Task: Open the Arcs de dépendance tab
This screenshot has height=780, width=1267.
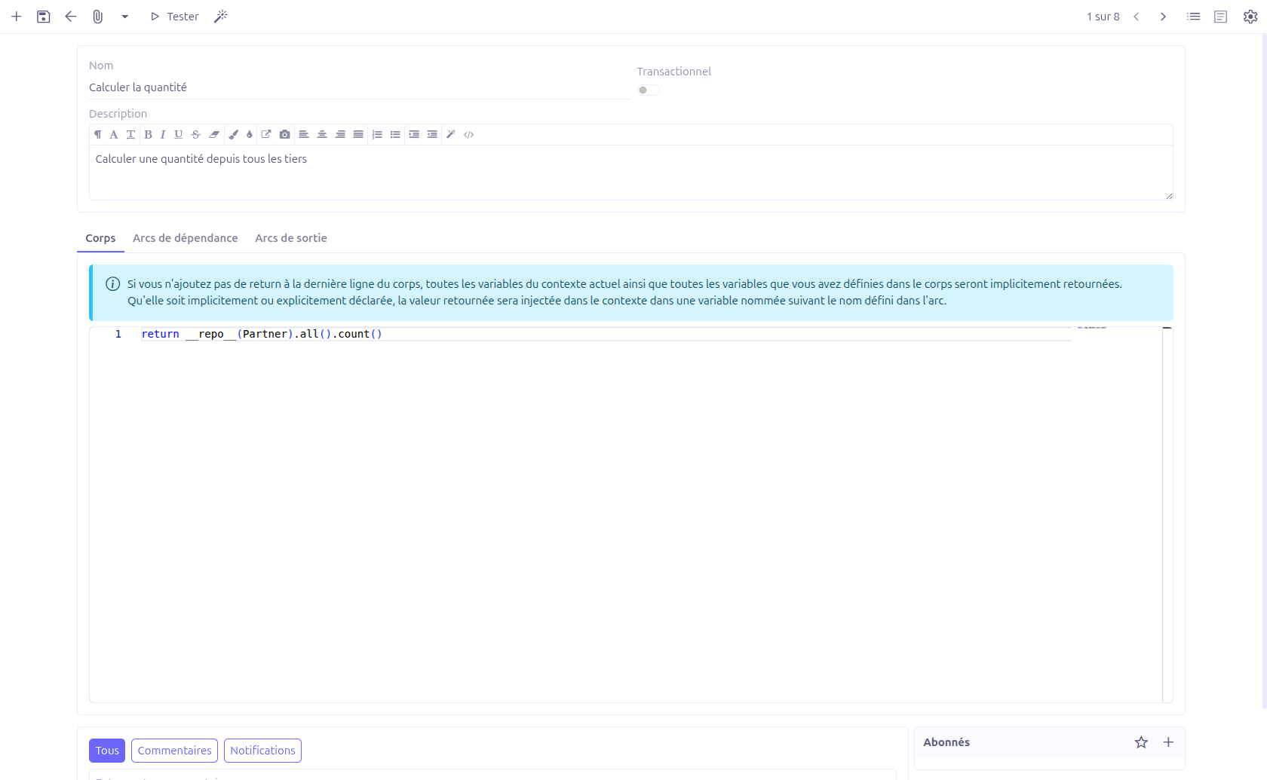Action: coord(186,238)
